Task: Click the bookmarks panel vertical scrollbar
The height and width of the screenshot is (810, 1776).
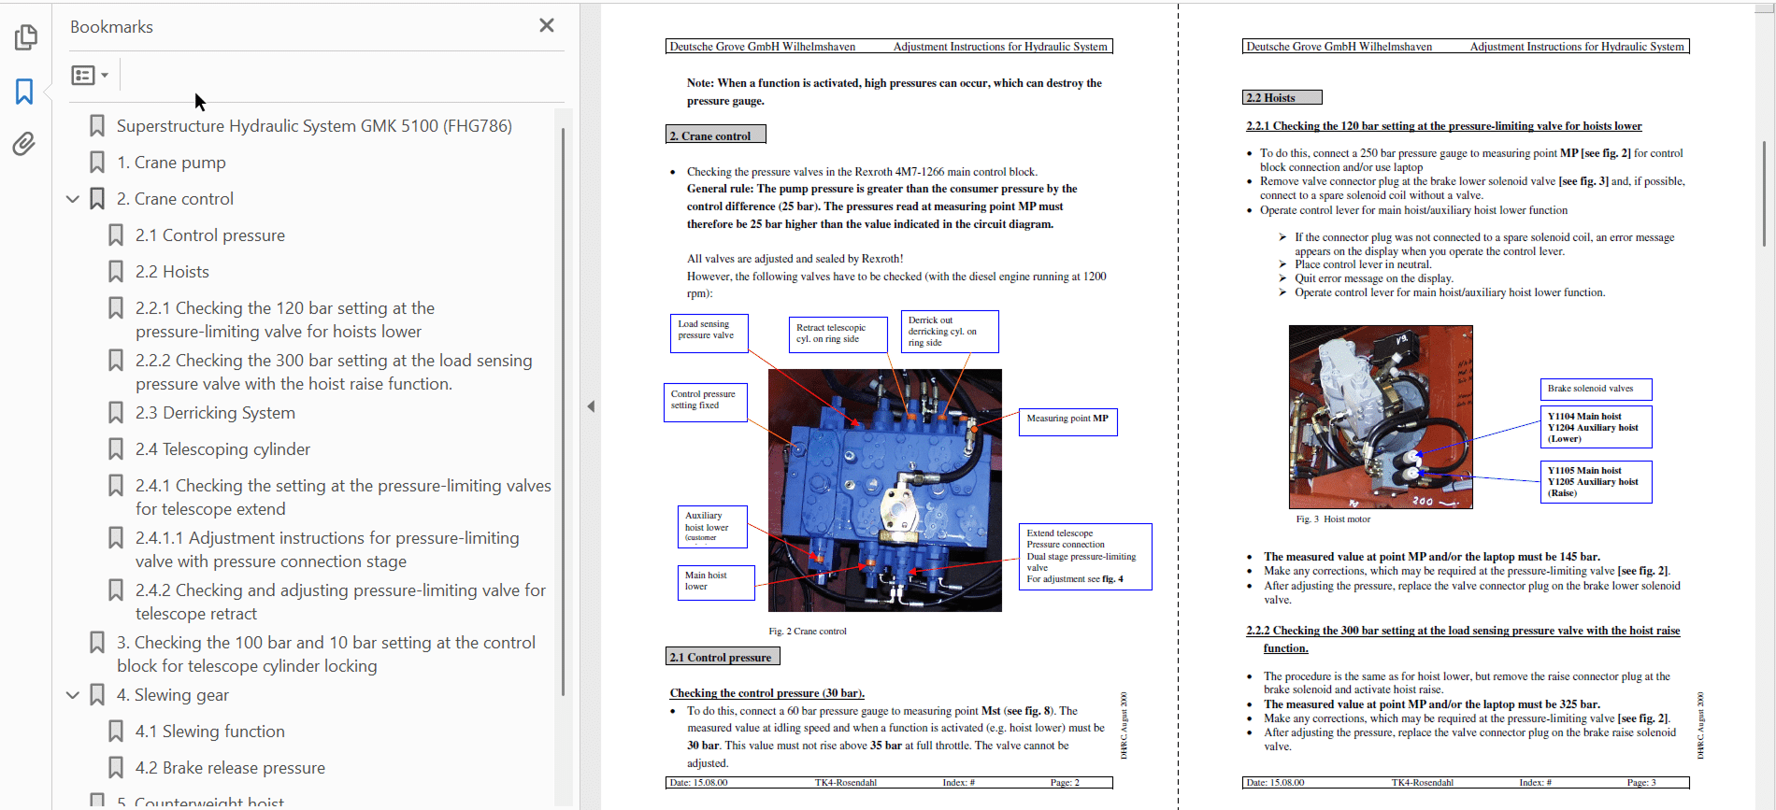Action: point(563,411)
